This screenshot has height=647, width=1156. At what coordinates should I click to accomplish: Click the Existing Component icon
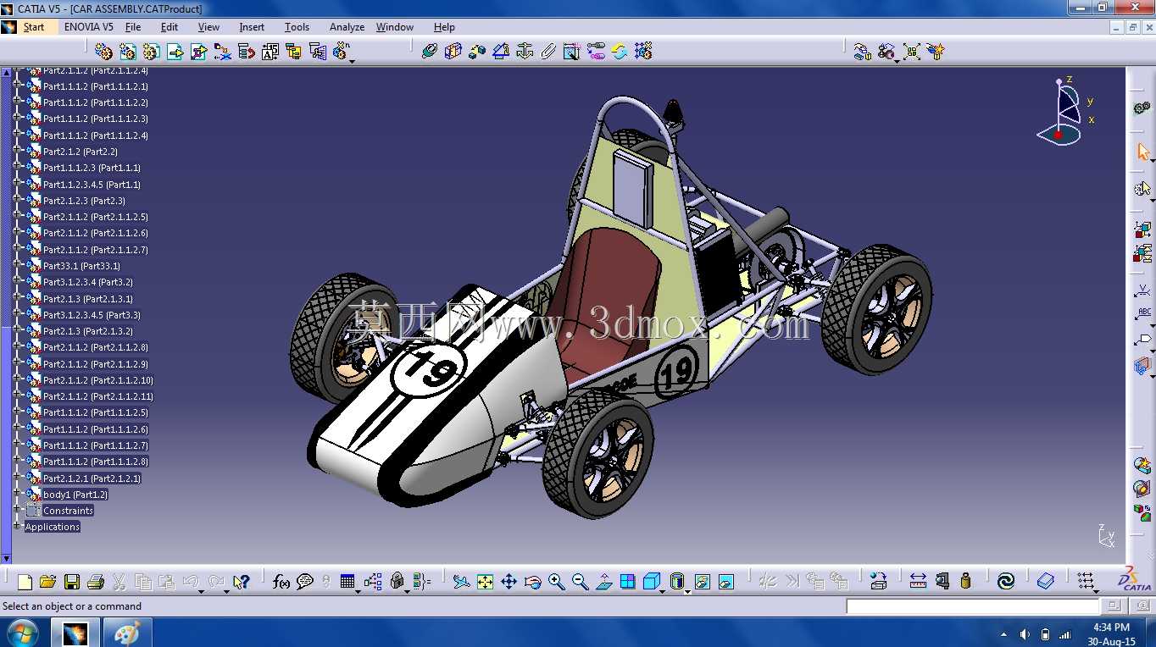pos(175,52)
